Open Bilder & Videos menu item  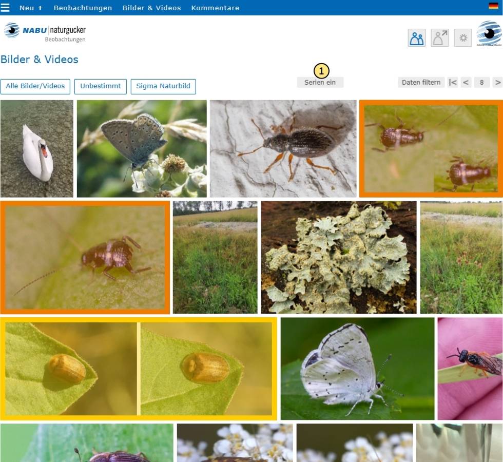(152, 8)
